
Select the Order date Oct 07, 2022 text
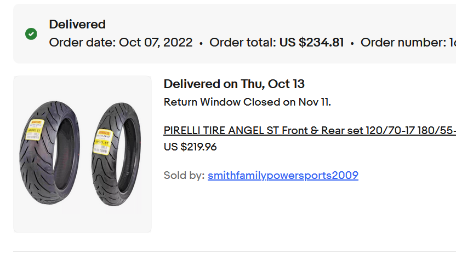pos(121,42)
